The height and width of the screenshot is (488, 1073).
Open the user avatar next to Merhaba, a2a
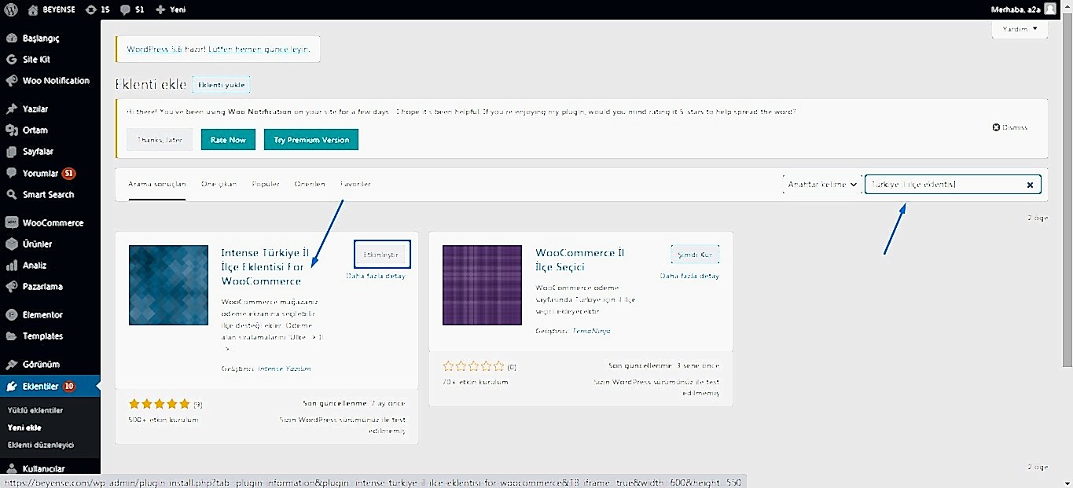1050,9
